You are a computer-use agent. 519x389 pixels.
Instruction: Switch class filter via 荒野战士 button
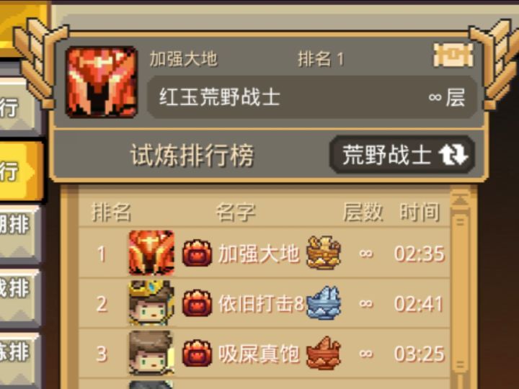(x=402, y=155)
